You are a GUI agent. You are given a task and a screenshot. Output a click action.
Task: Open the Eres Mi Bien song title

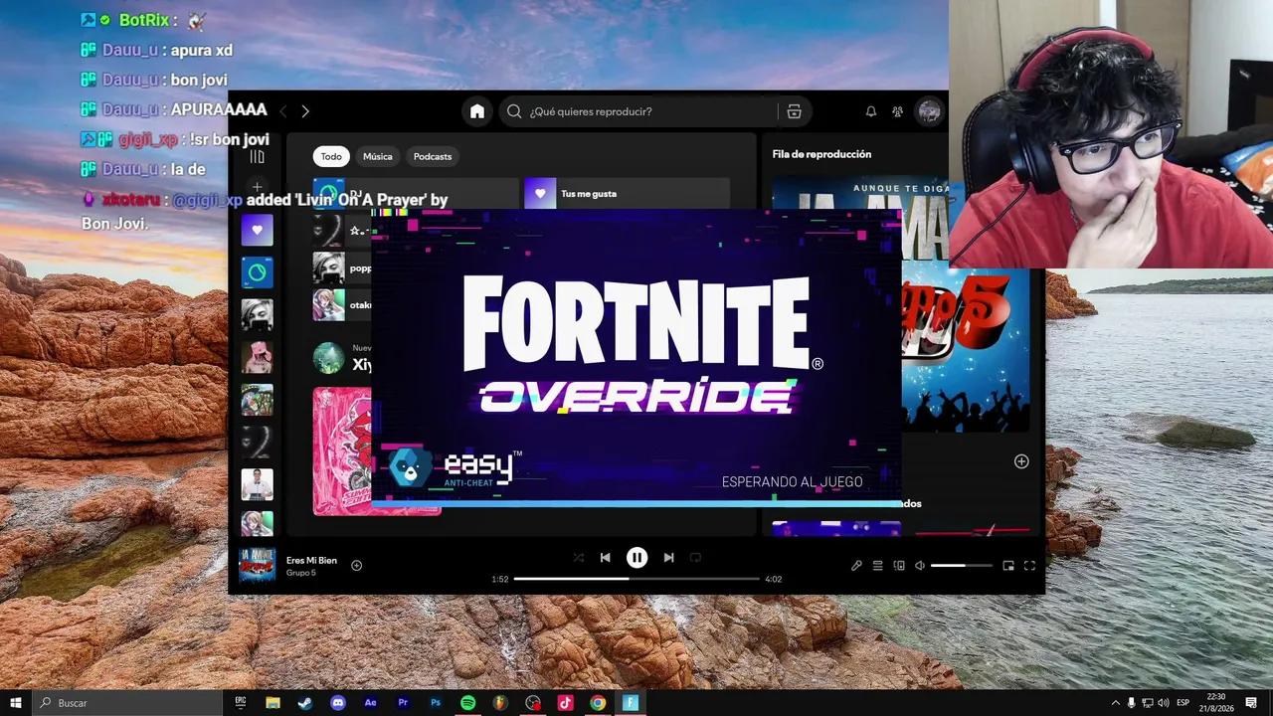pos(311,561)
